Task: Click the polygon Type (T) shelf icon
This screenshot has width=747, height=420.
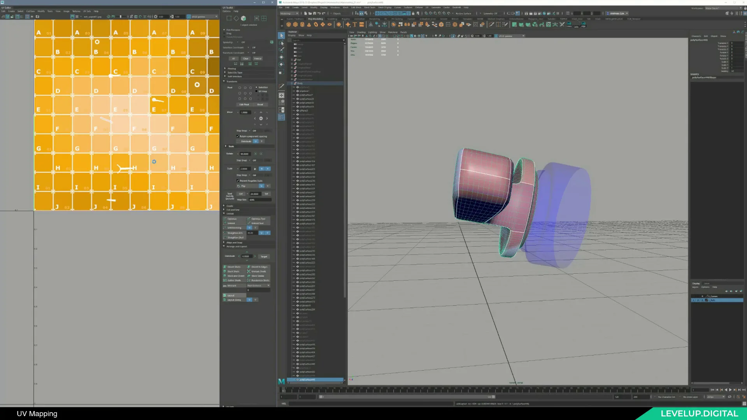Action: 355,24
